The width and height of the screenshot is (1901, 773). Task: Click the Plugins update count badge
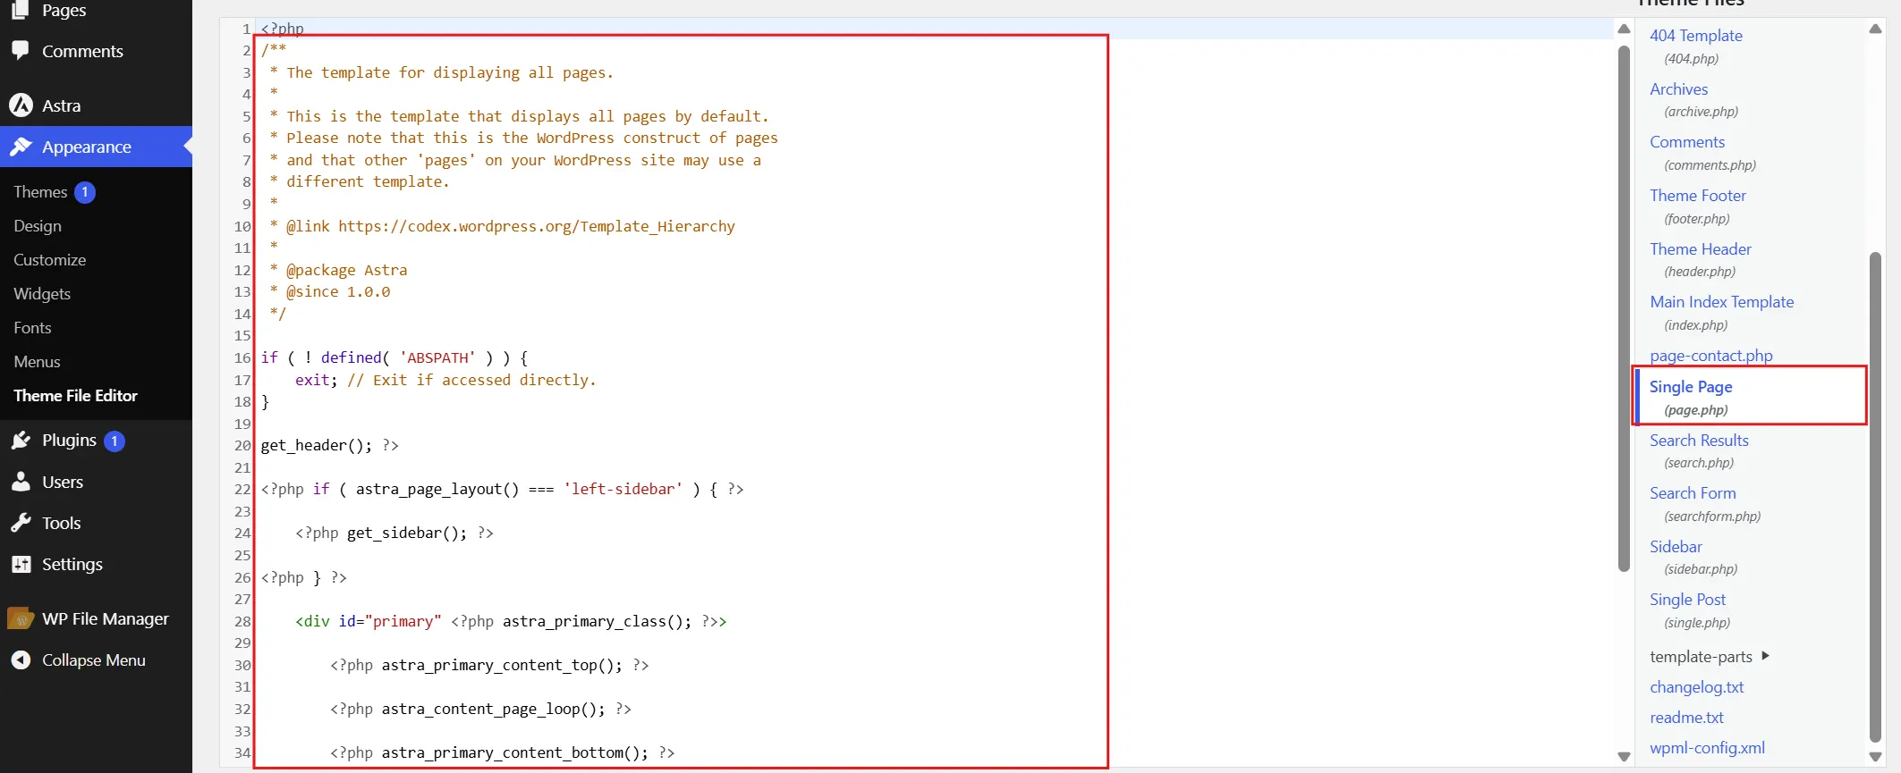tap(114, 441)
